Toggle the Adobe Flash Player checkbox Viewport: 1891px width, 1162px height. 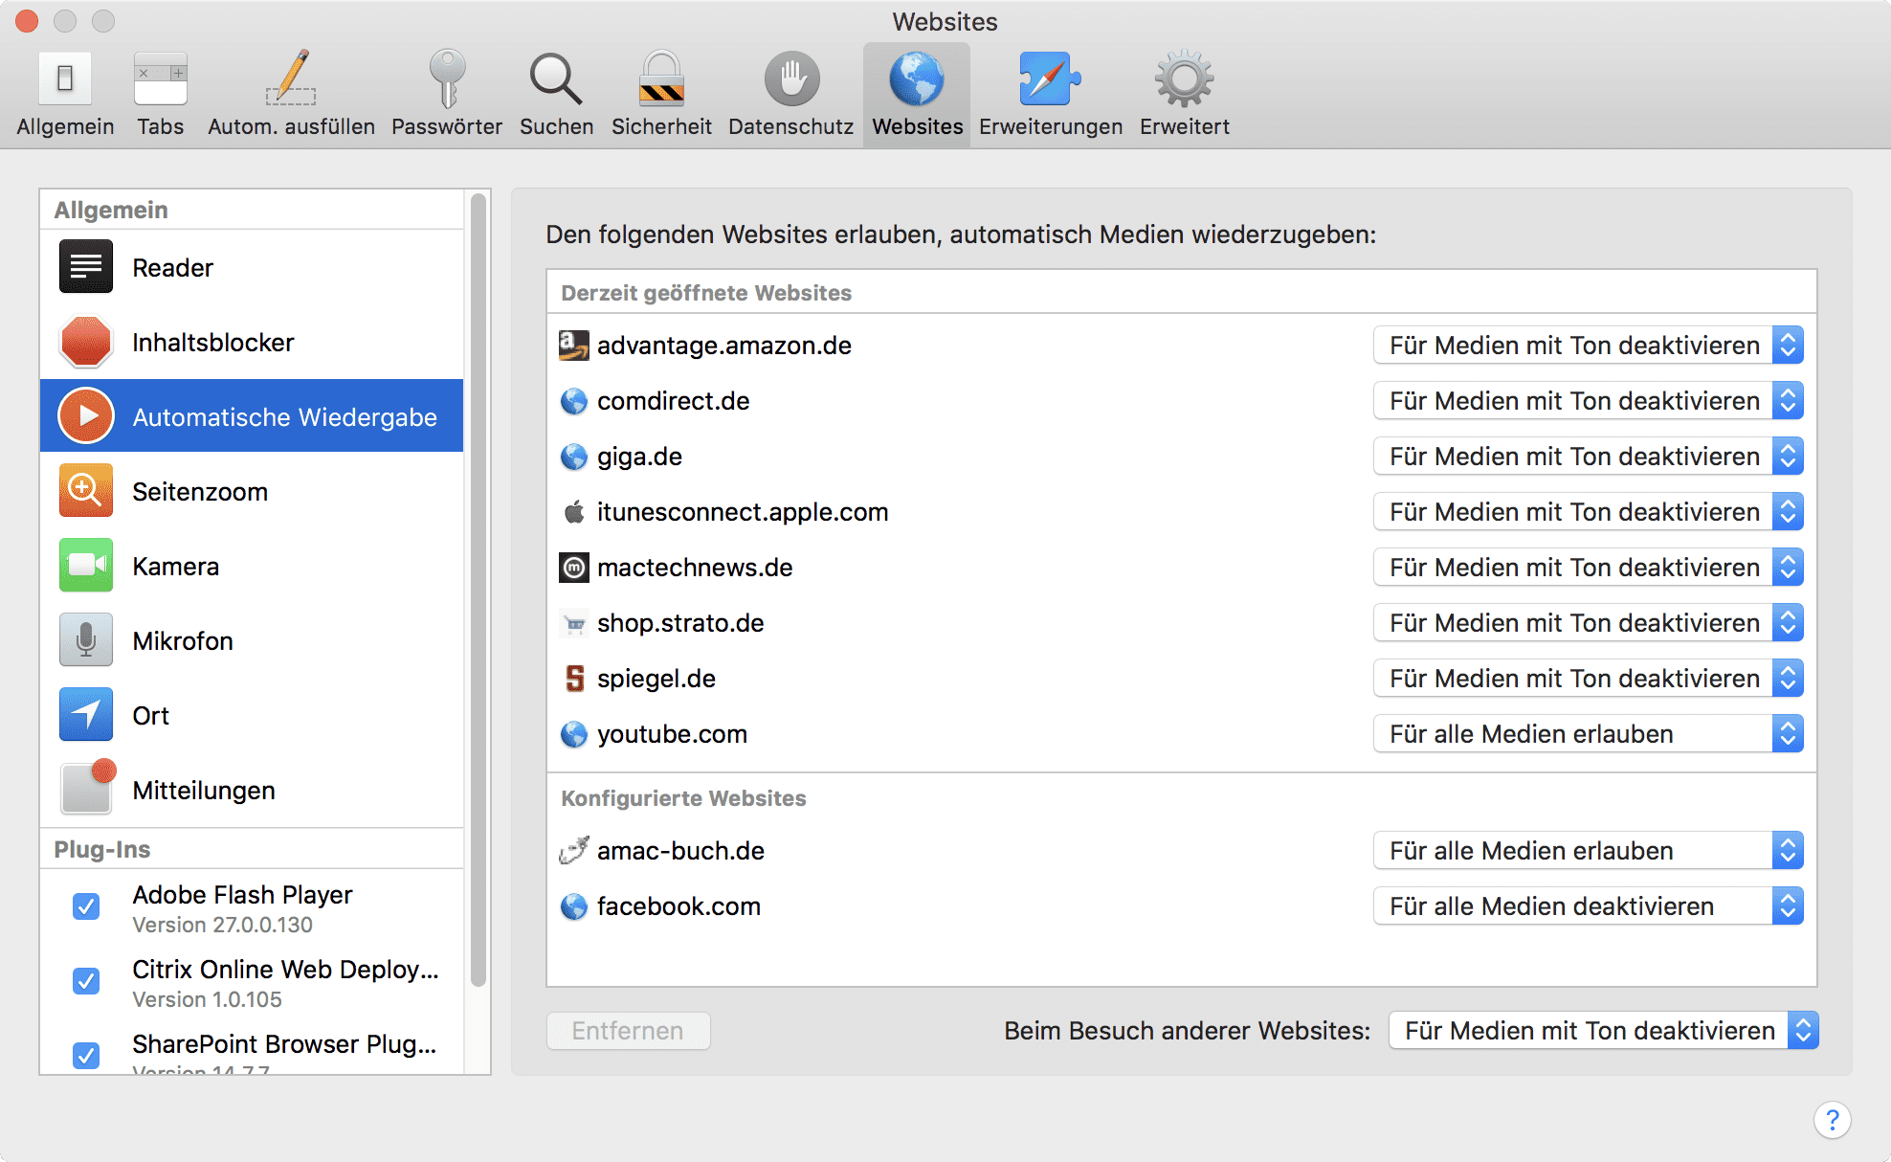tap(86, 906)
